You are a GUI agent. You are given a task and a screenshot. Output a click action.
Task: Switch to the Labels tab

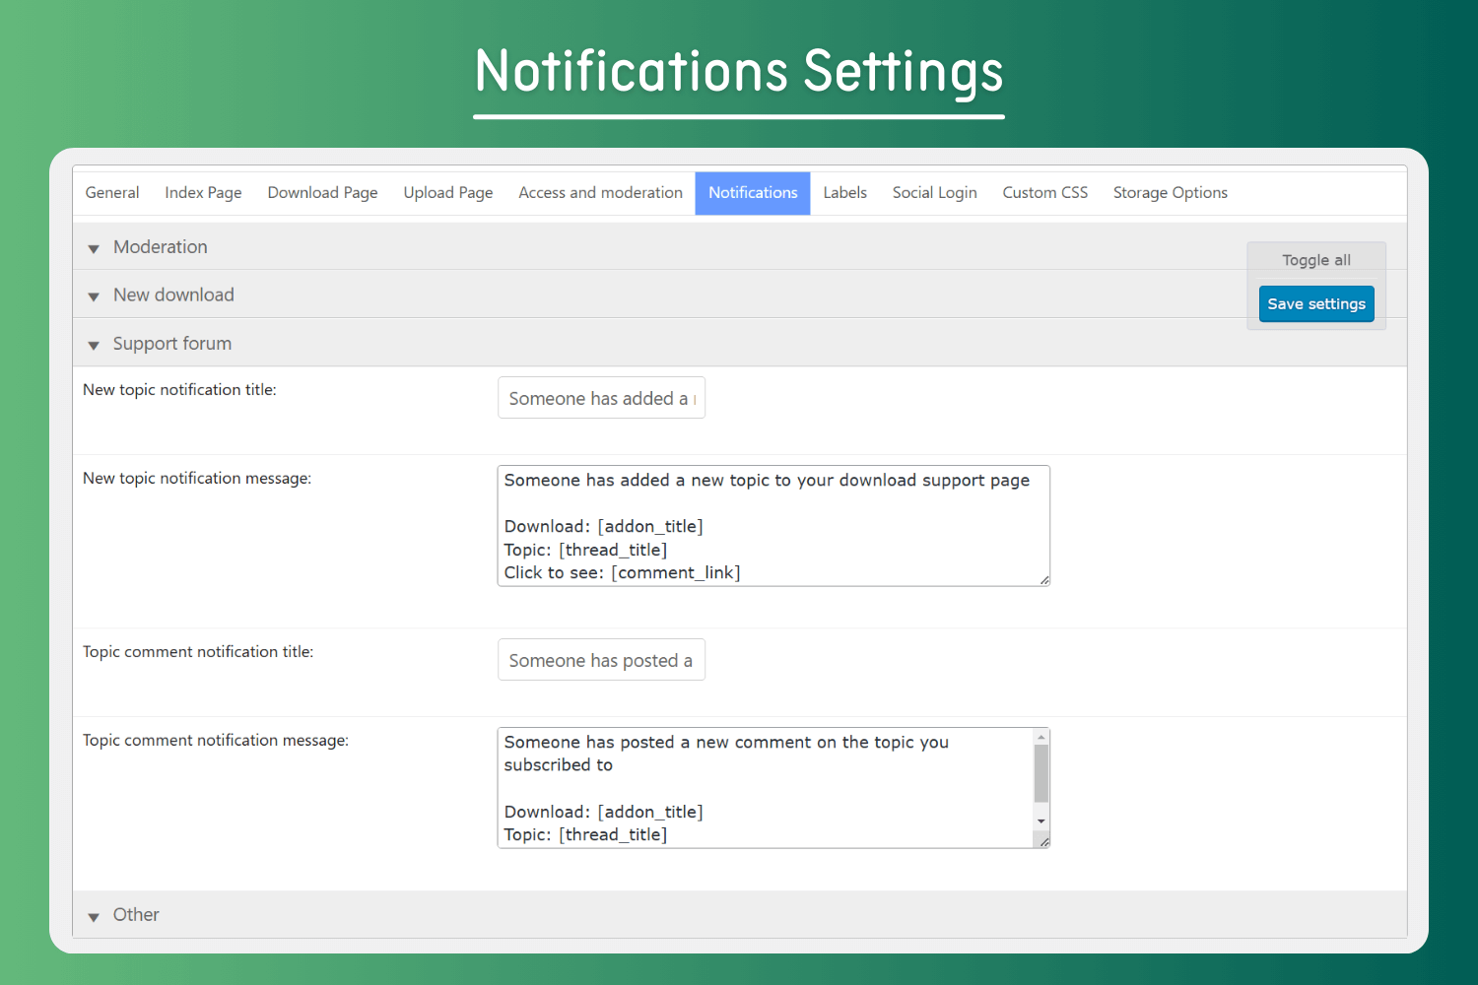click(844, 193)
